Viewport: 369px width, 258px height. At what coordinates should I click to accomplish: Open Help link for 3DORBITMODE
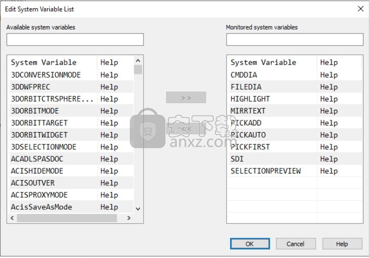coord(109,111)
